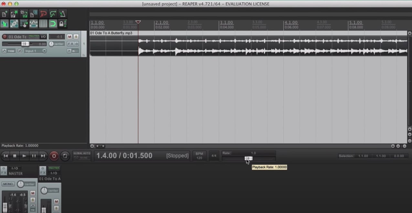The image size is (412, 213).
Task: Open the Metronome settings icon
Action: (x=62, y=14)
